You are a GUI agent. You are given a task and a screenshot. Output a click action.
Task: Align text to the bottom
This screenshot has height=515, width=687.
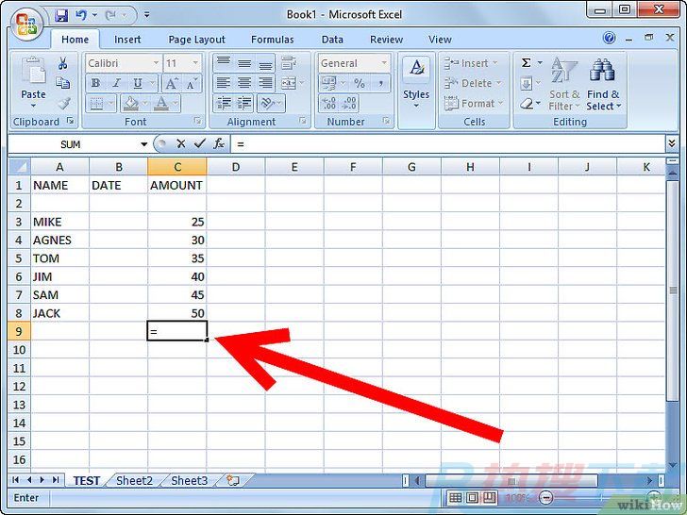point(265,63)
